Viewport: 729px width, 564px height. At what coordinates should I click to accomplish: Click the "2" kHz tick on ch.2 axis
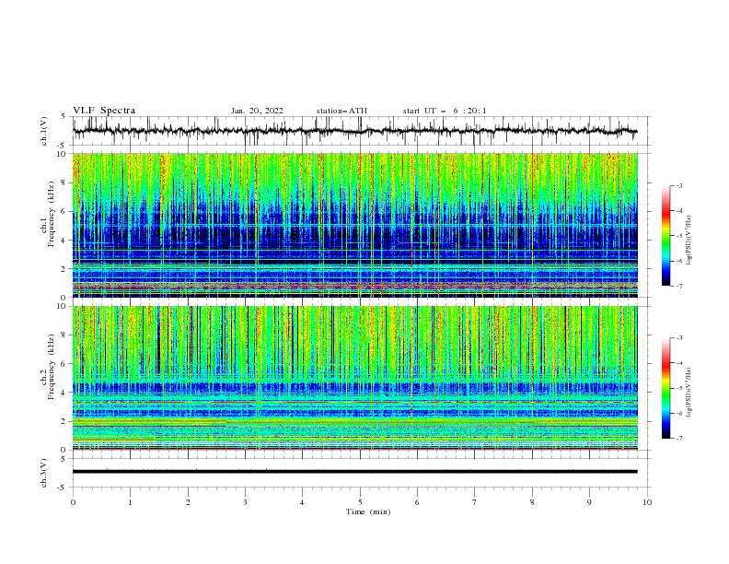tap(64, 421)
